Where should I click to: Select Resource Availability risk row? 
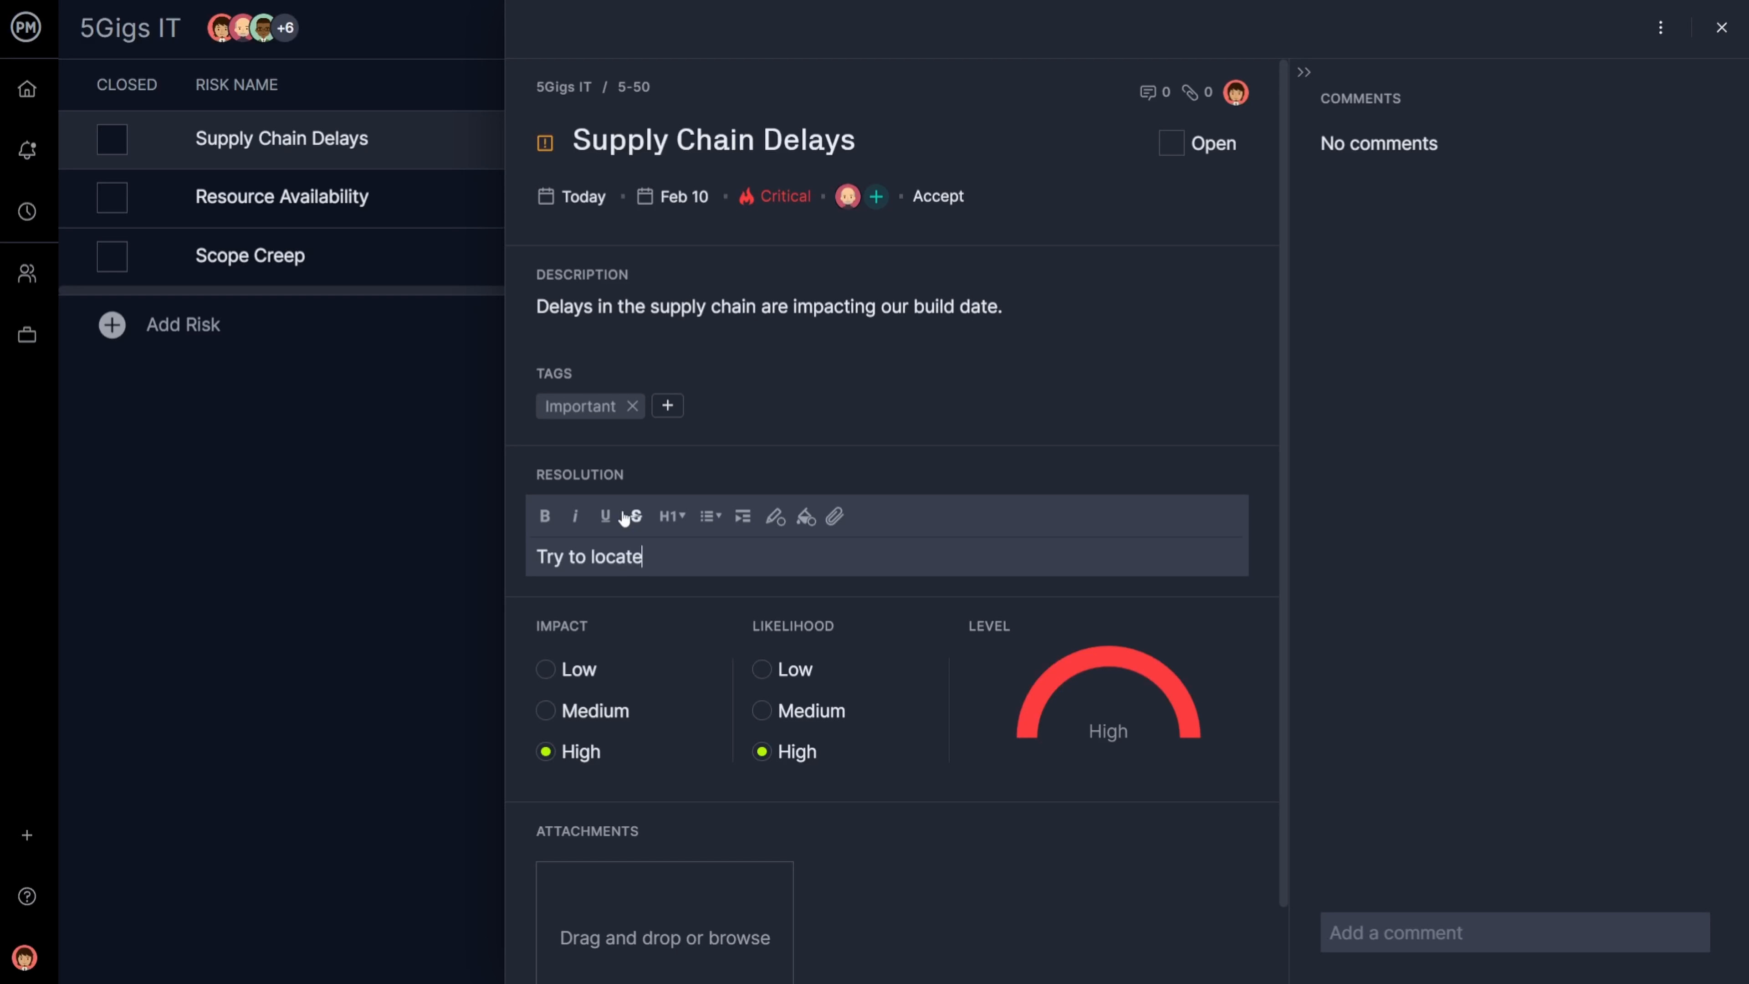pos(282,197)
